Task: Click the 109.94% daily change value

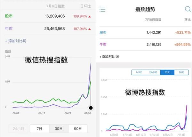Action: [x=80, y=16]
